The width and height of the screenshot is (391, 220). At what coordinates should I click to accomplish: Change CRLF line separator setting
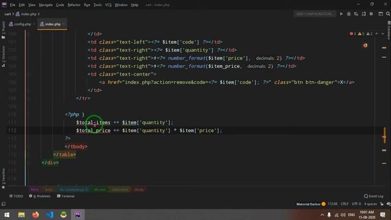point(345,204)
